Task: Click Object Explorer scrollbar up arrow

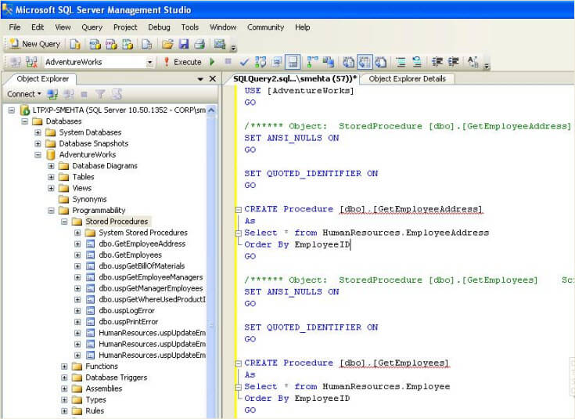Action: pyautogui.click(x=211, y=110)
